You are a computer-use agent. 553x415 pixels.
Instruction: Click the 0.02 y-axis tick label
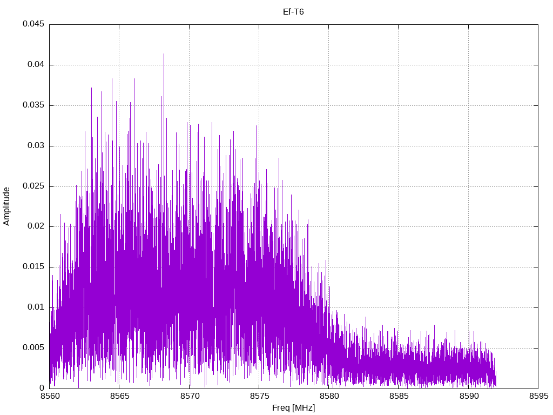tap(36, 226)
